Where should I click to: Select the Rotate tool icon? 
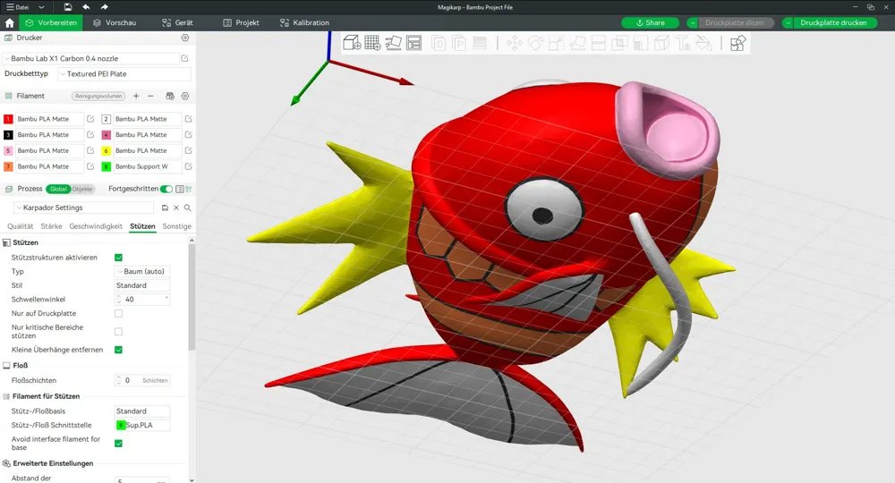pyautogui.click(x=535, y=43)
